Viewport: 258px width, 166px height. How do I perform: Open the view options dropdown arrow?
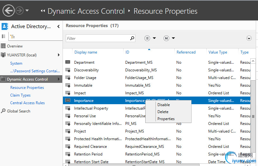pyautogui.click(x=154, y=38)
